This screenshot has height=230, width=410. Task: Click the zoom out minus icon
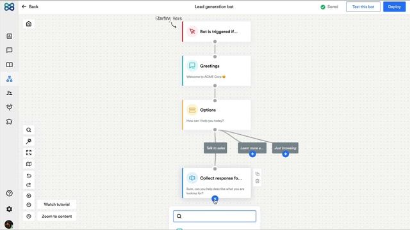29,205
